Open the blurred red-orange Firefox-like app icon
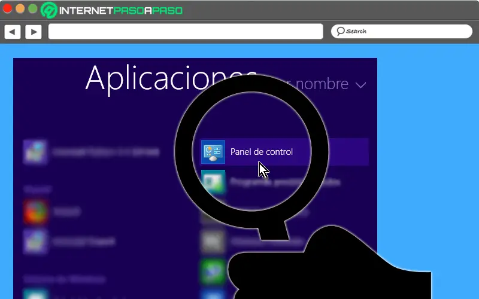 (x=35, y=212)
